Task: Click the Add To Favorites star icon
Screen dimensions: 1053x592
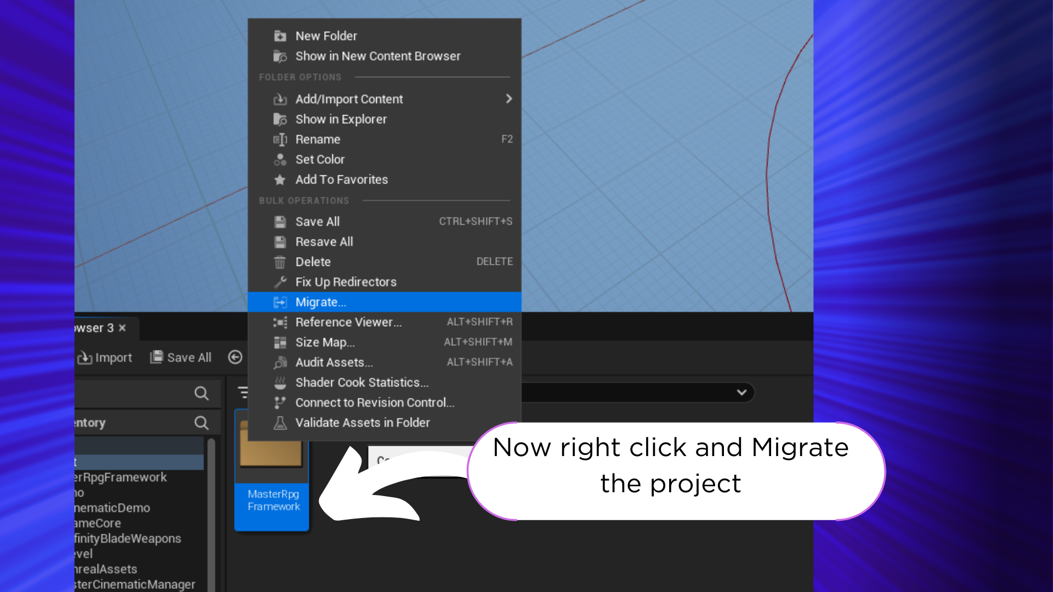Action: [x=280, y=180]
